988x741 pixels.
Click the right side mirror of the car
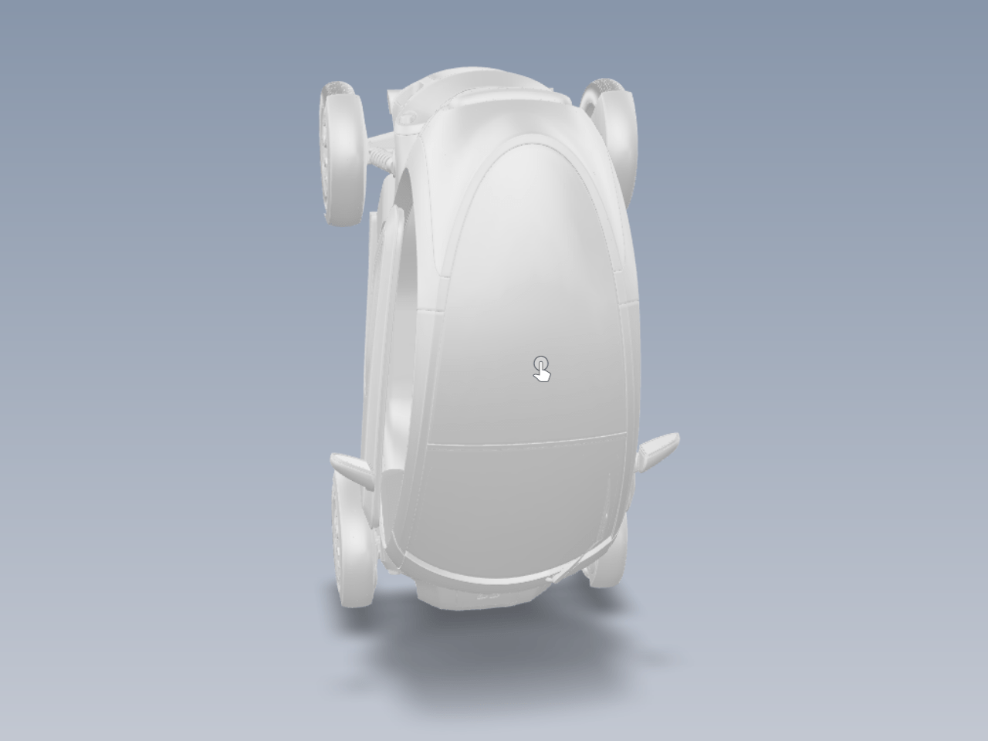(x=658, y=452)
